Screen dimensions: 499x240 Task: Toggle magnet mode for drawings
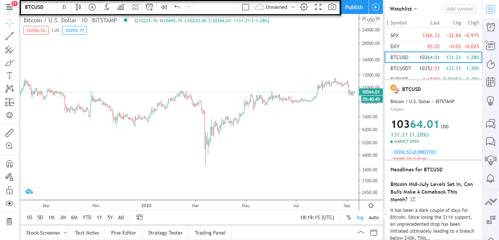9,164
